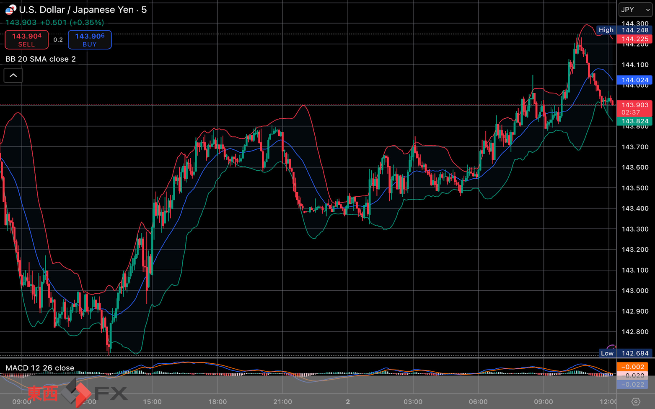655x409 pixels.
Task: Open chart settings hexagon gear icon
Action: pyautogui.click(x=636, y=401)
